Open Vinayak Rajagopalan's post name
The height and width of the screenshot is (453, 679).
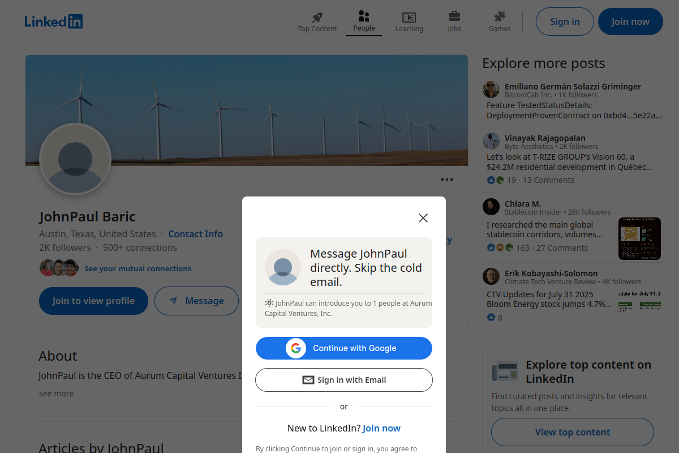[545, 138]
